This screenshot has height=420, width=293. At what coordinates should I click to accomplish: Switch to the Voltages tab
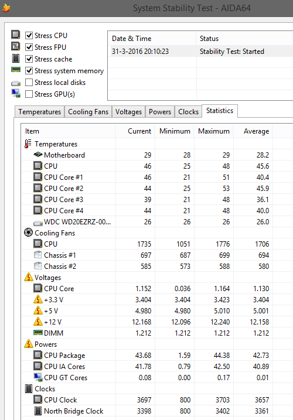tap(128, 112)
